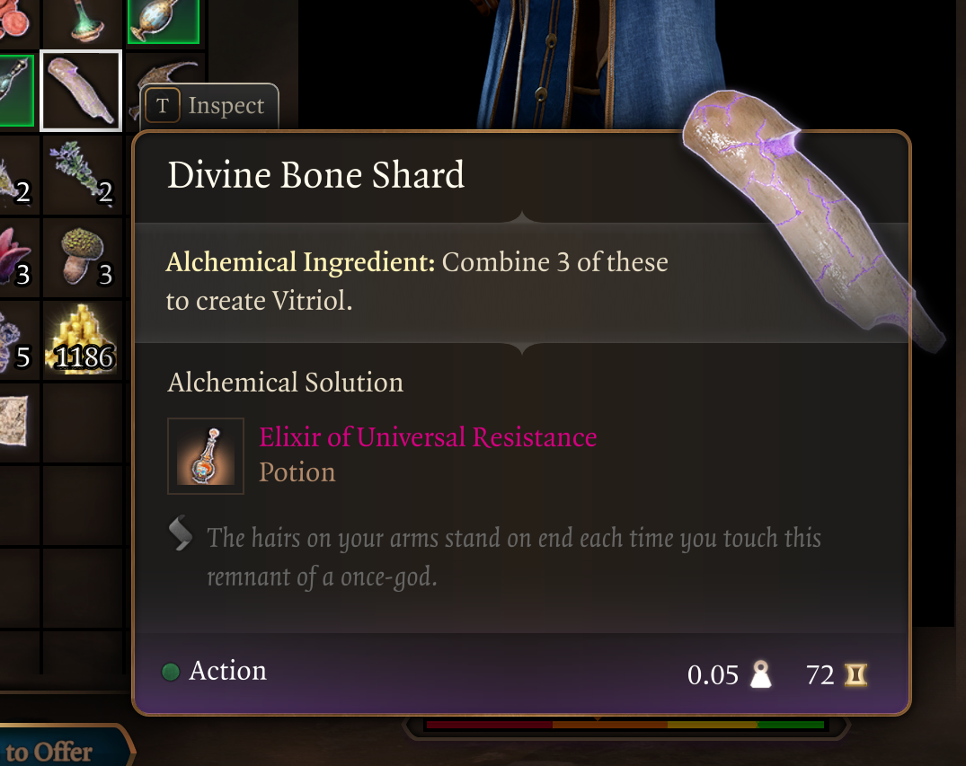Click the weight icon beside 0.05
The height and width of the screenshot is (766, 966).
761,674
